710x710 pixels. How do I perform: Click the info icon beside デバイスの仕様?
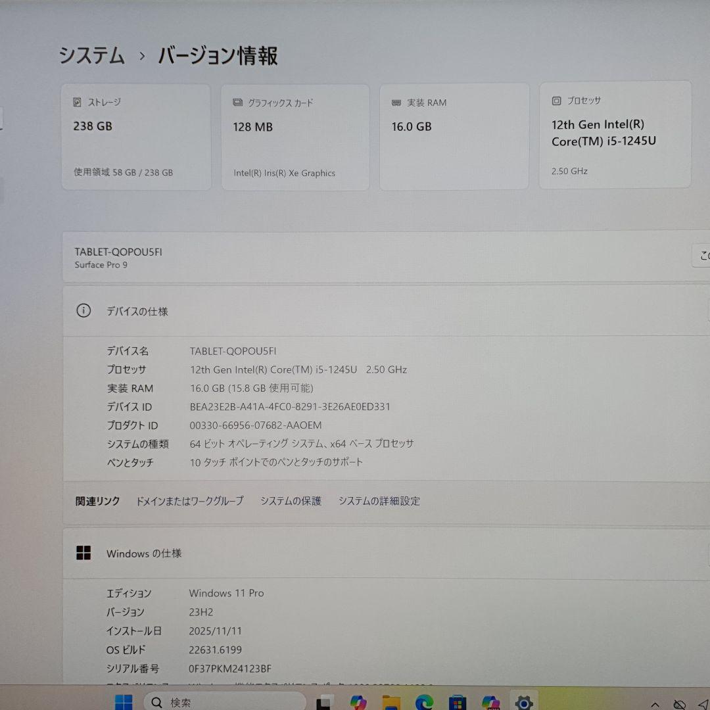(83, 310)
